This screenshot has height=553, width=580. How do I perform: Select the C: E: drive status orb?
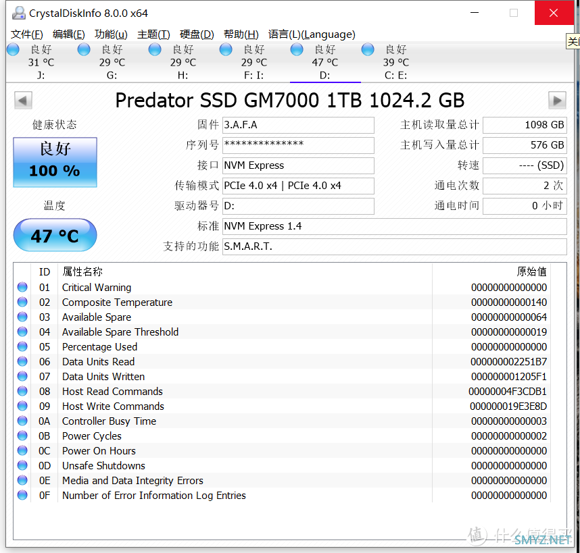[x=368, y=49]
